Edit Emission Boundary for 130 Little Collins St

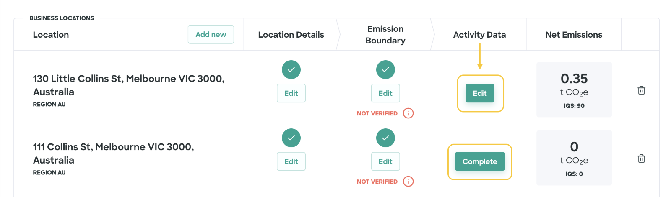385,93
